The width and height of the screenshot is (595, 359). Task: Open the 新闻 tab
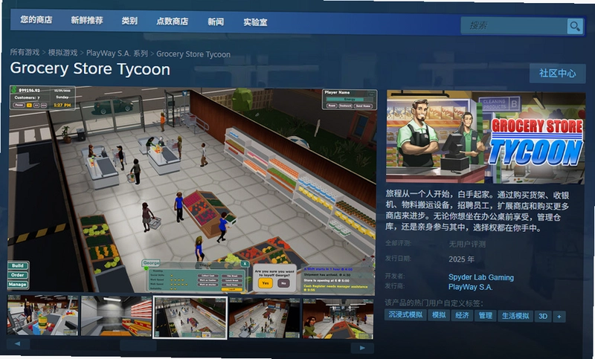[216, 22]
